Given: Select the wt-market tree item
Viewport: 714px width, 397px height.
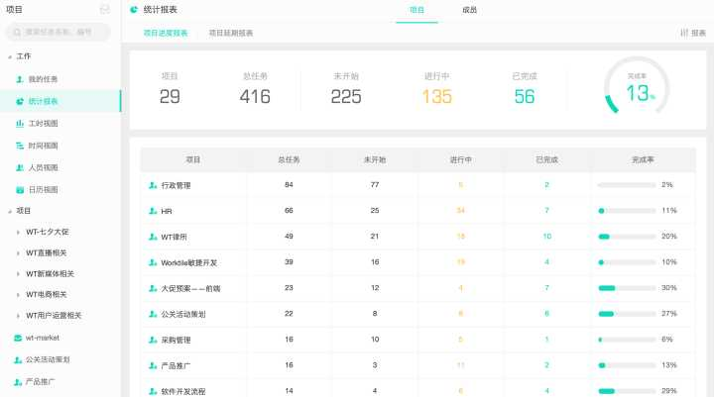Looking at the screenshot, I should point(43,338).
